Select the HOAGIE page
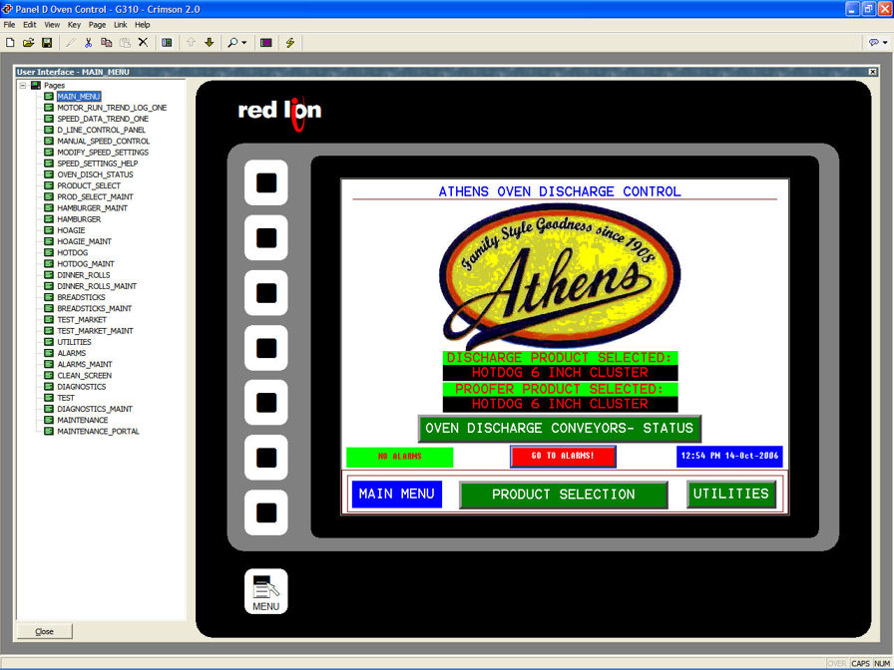The image size is (894, 670). click(x=71, y=230)
